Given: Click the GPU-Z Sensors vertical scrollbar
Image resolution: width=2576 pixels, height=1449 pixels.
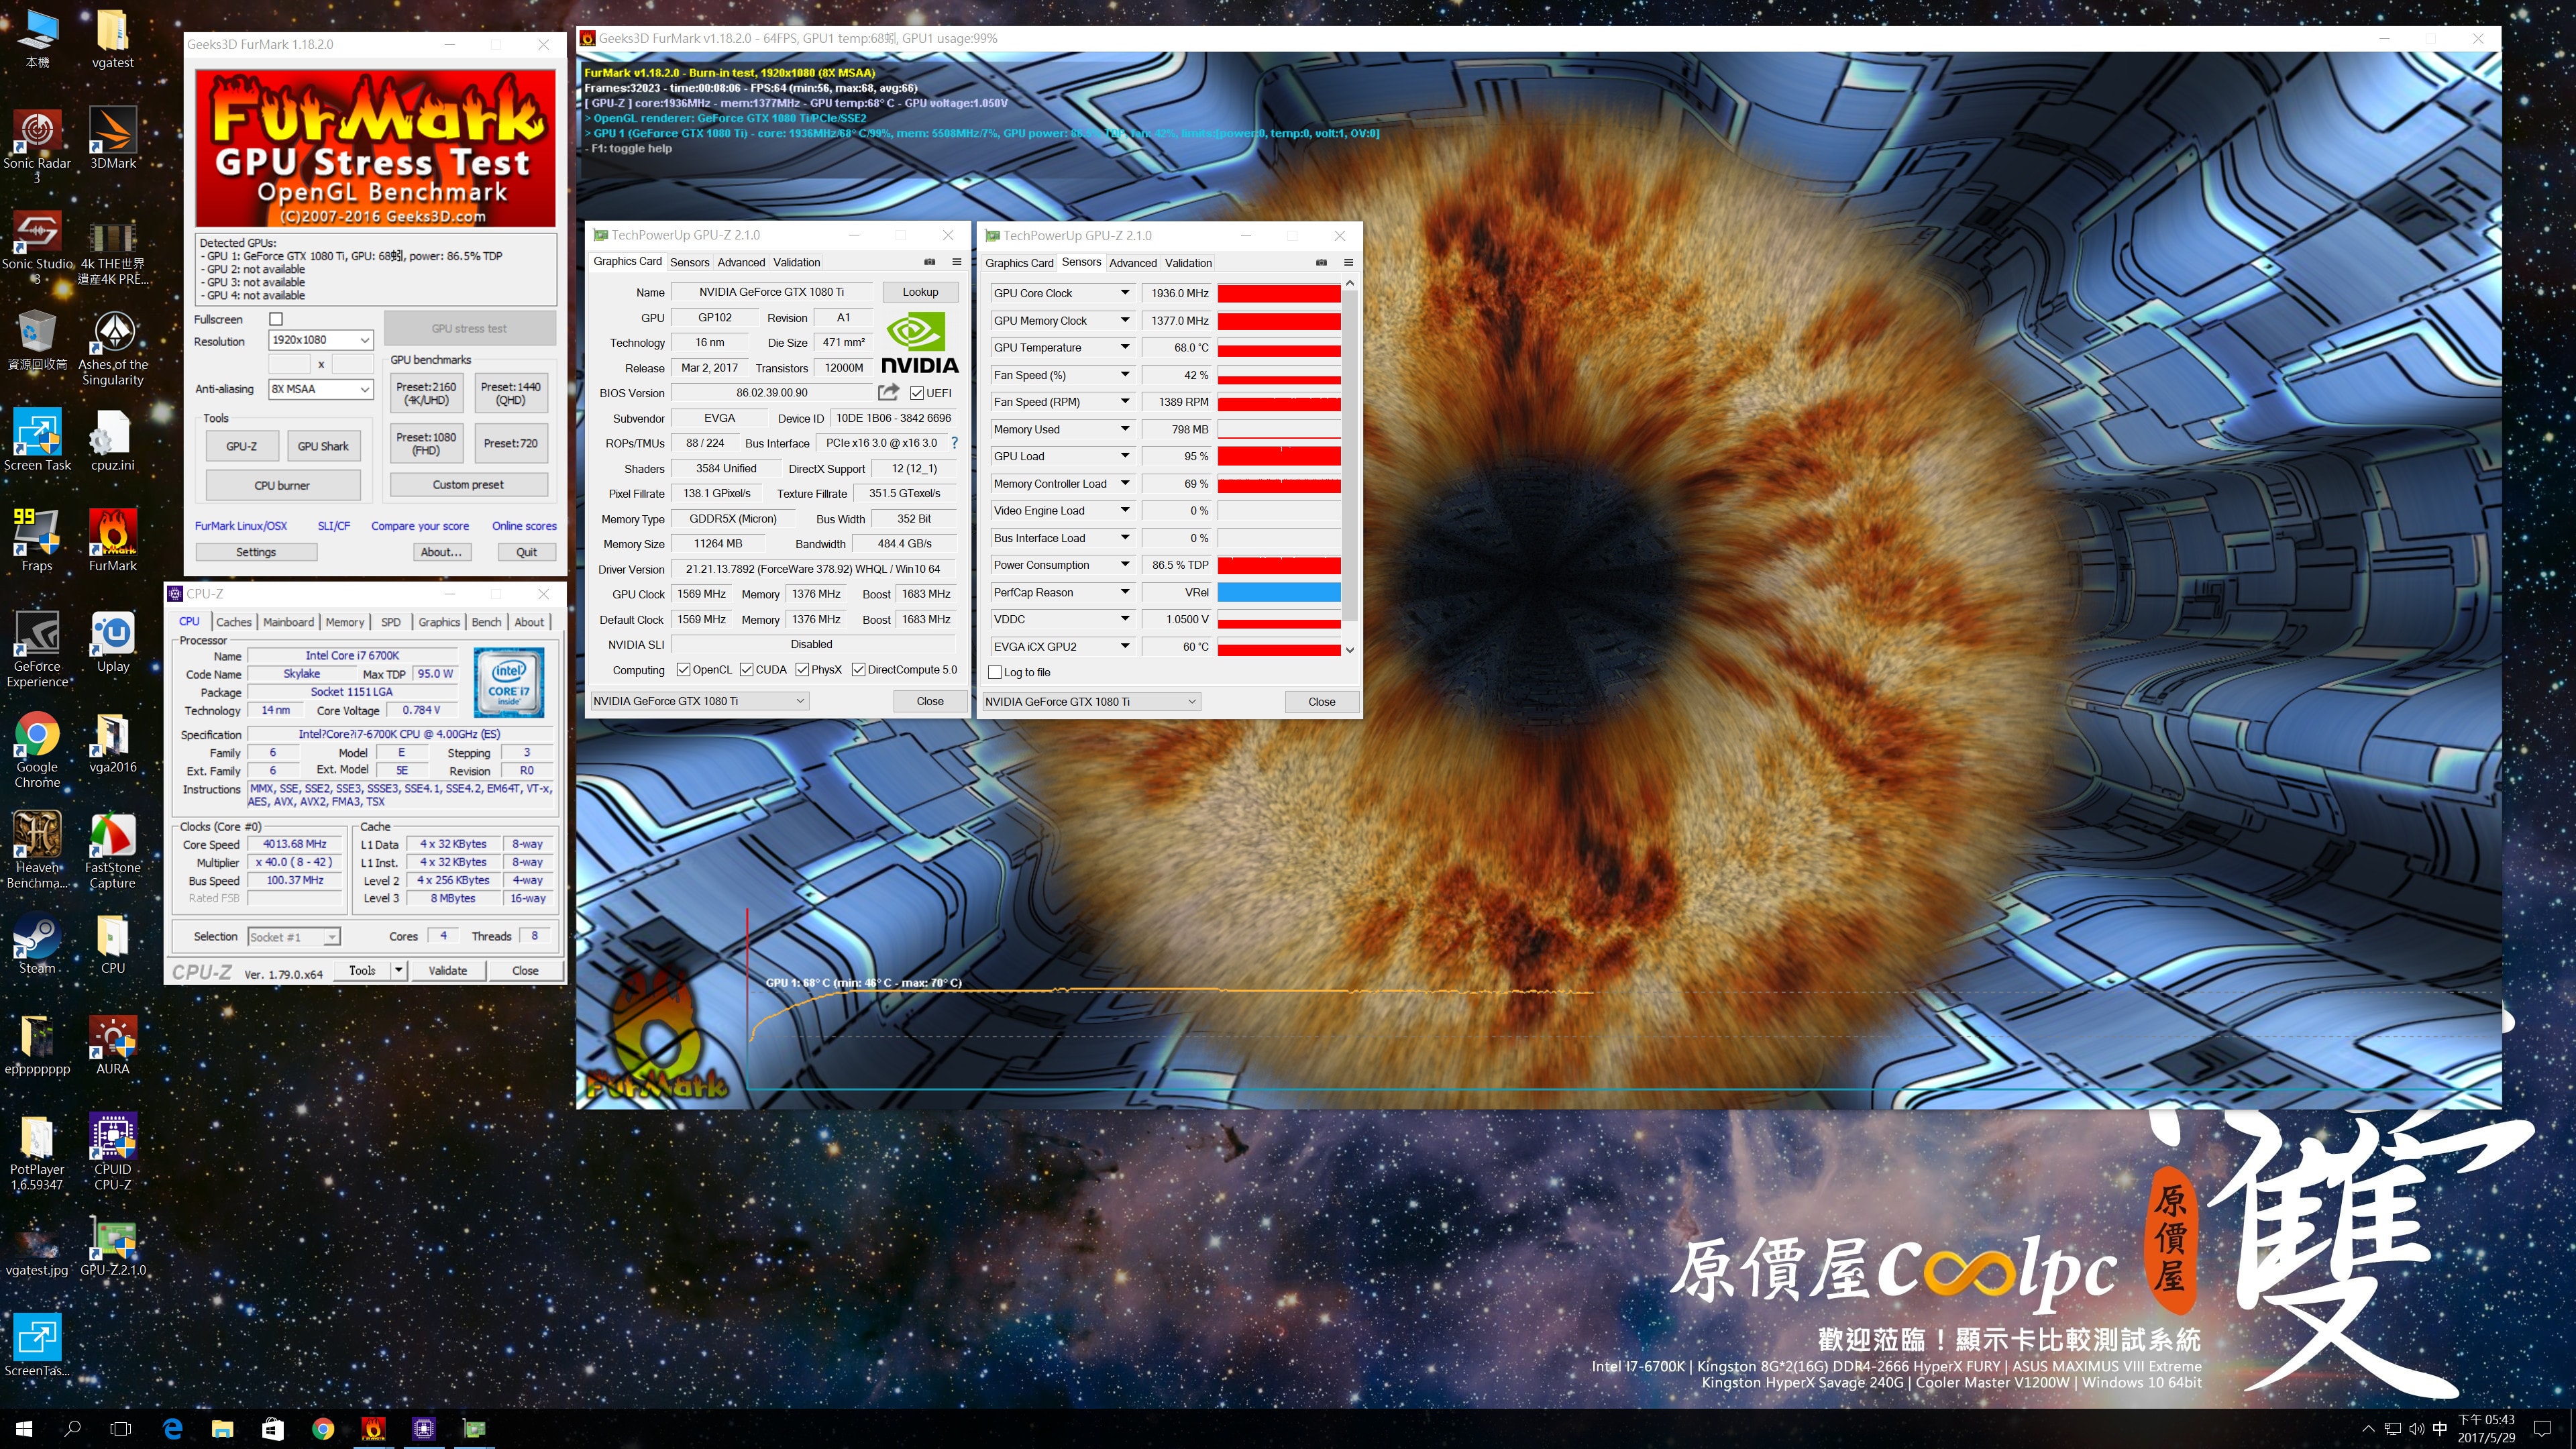Looking at the screenshot, I should click(1349, 455).
